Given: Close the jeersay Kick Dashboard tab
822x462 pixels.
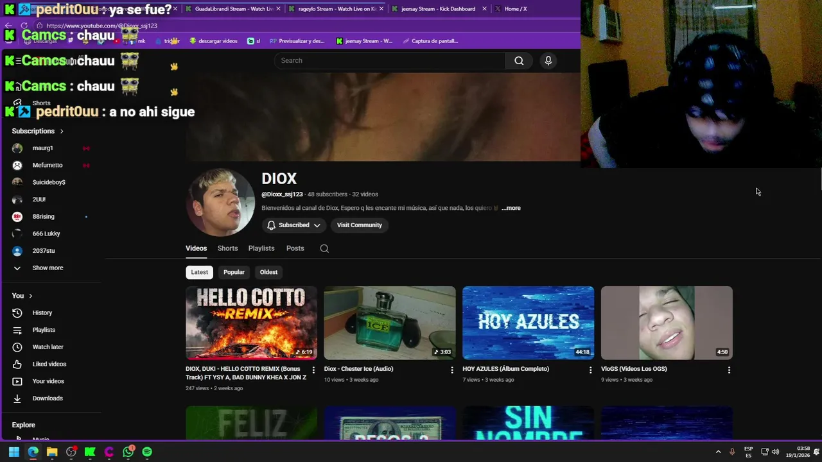Looking at the screenshot, I should pyautogui.click(x=484, y=9).
